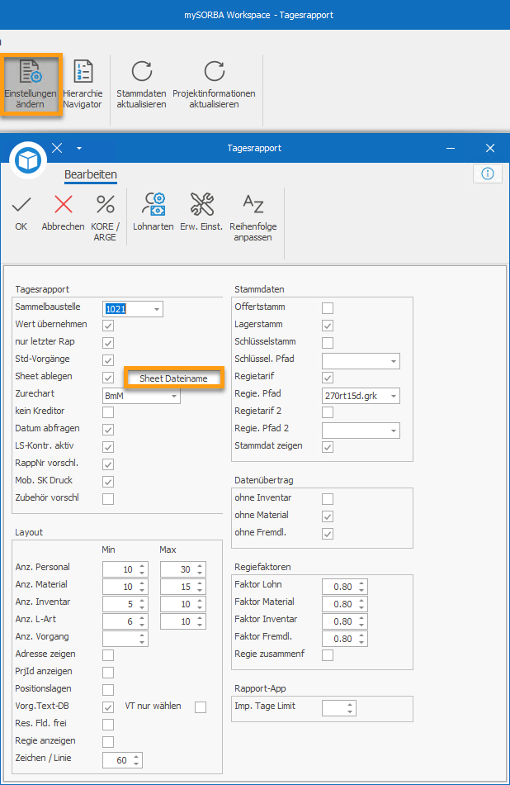This screenshot has height=785, width=510.
Task: Toggle the Sheet ablegen checkbox
Action: [x=108, y=378]
